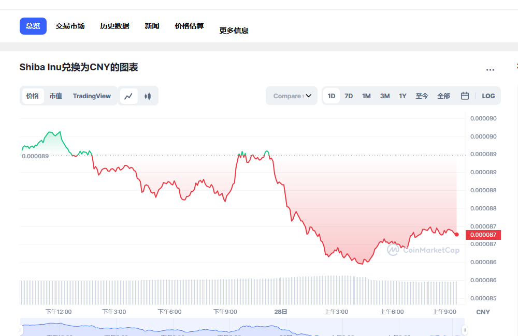
Task: Expand the Compare dropdown
Action: [x=292, y=96]
